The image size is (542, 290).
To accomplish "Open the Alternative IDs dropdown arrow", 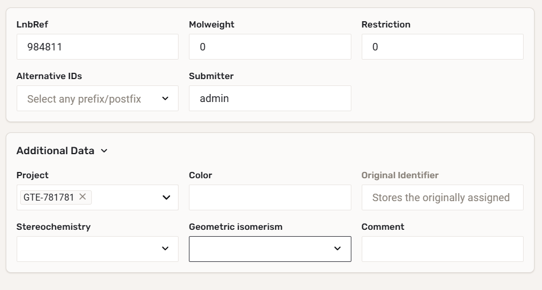I will point(165,99).
